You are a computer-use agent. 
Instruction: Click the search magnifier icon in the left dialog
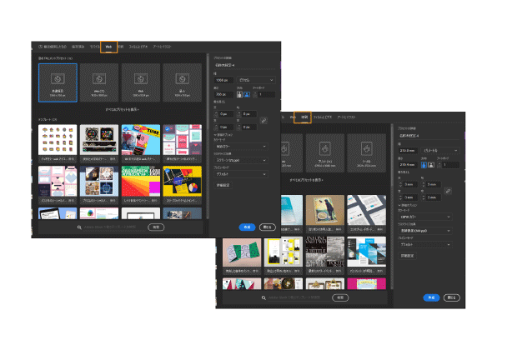coord(80,227)
